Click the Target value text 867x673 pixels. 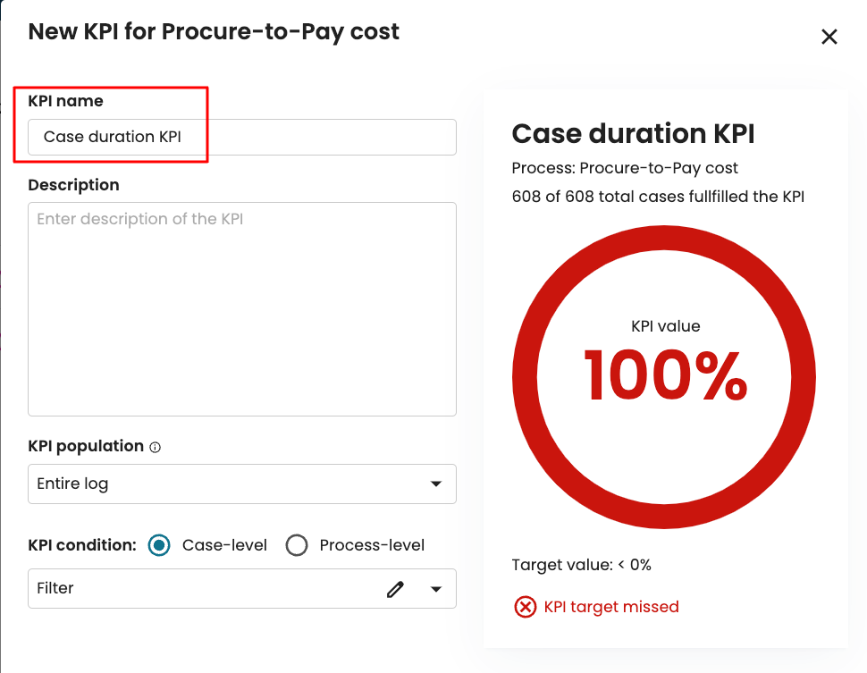581,565
